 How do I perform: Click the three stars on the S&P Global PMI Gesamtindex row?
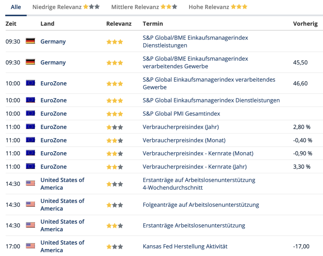click(x=115, y=114)
